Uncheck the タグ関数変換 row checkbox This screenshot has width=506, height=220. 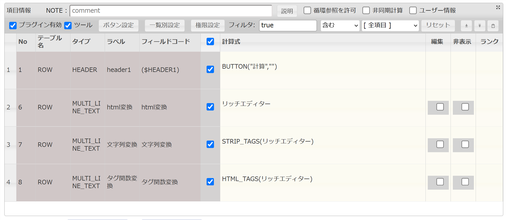click(210, 182)
